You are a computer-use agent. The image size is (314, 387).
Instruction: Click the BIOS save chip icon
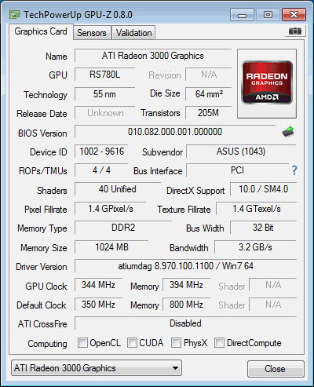tap(288, 132)
